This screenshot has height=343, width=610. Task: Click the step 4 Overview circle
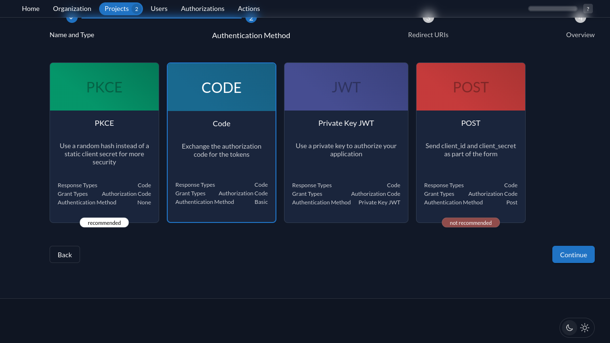pyautogui.click(x=580, y=17)
